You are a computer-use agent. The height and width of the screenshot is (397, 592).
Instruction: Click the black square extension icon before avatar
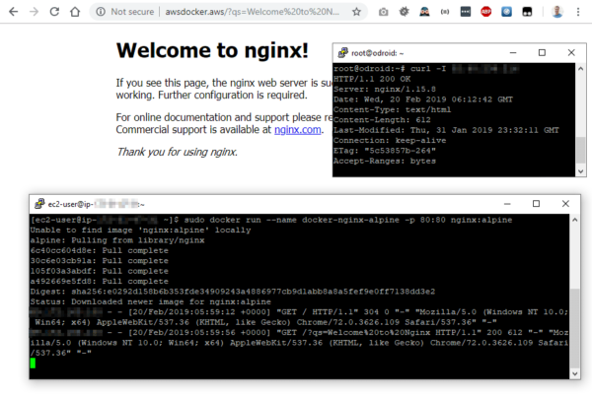(x=527, y=12)
